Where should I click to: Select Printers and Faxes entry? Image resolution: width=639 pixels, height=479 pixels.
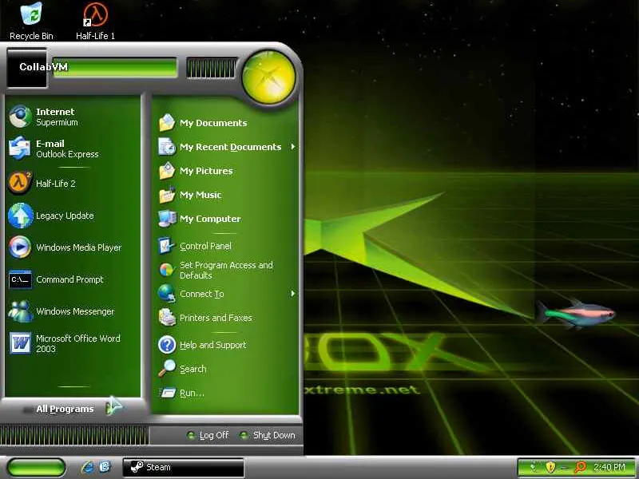click(x=225, y=317)
